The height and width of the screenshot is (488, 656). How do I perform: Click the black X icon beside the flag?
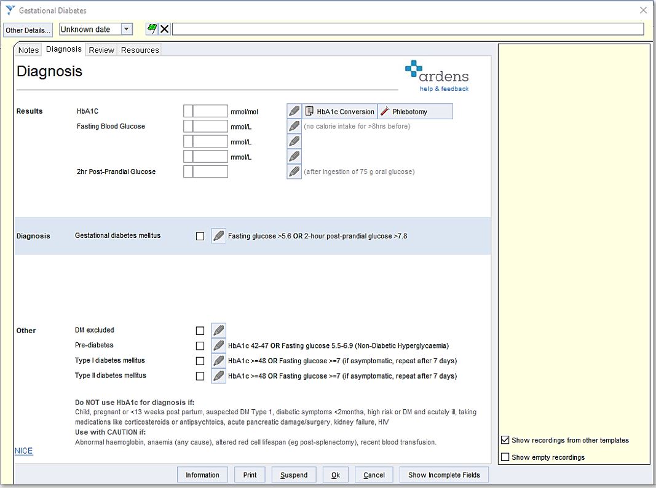coord(164,29)
